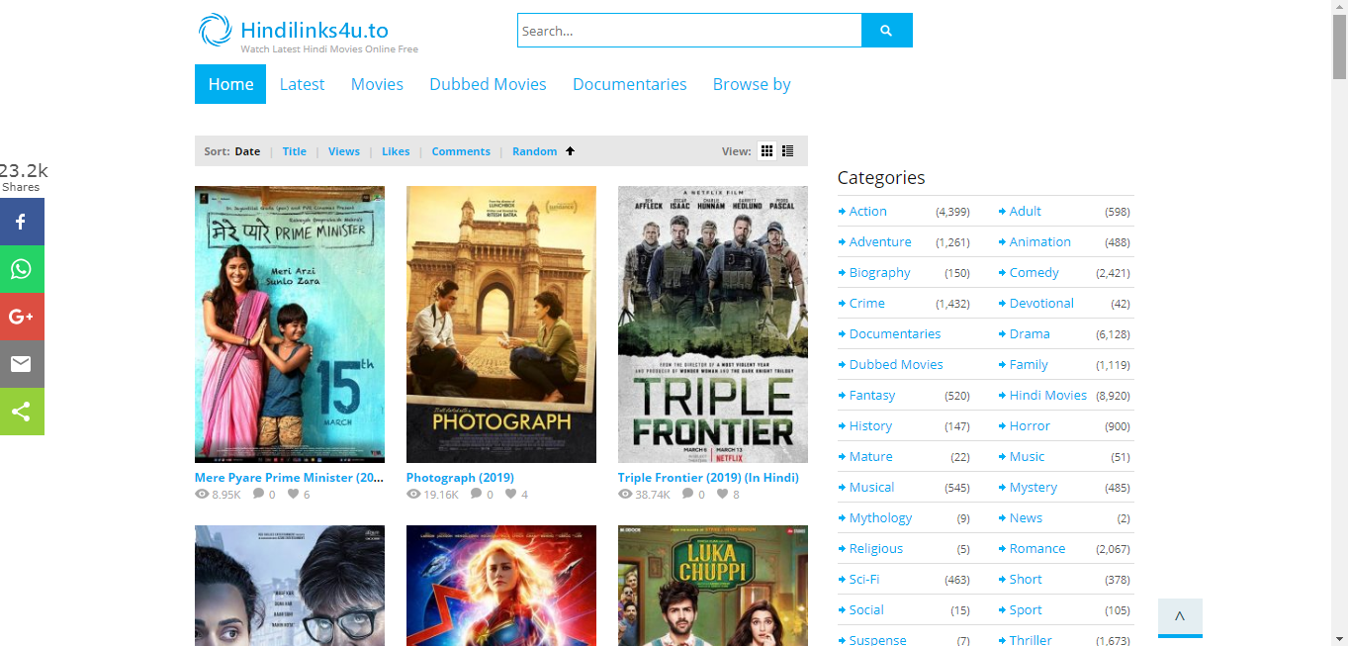Browse the Sci-Fi category
Screen dimensions: 1350x646
pyautogui.click(x=863, y=579)
